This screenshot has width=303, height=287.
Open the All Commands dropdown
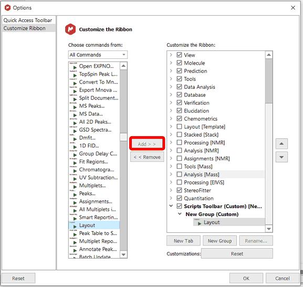tap(98, 55)
